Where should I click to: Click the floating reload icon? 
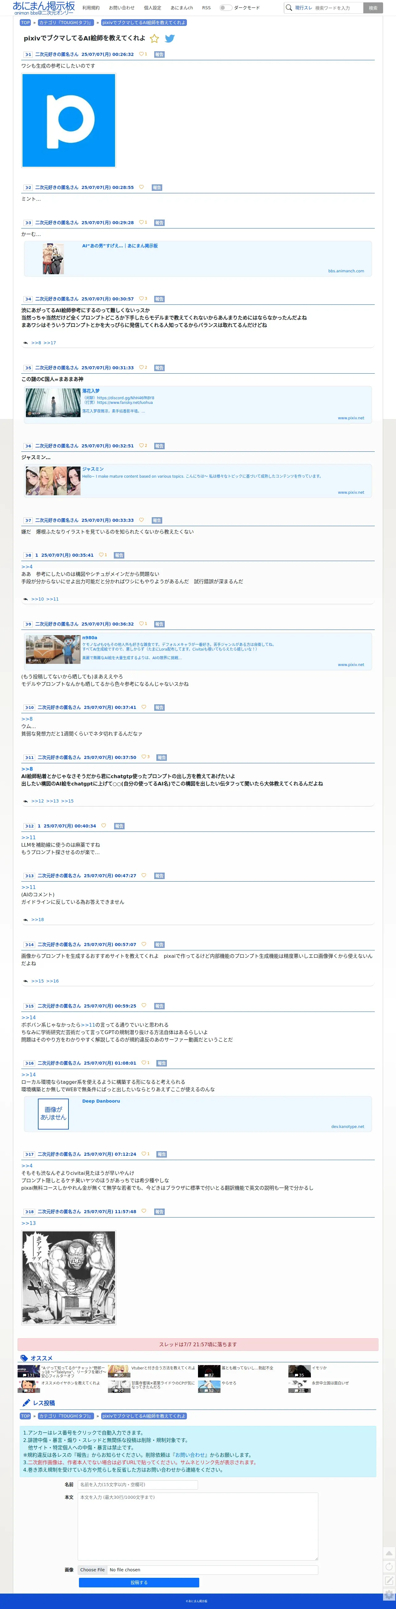(x=389, y=1566)
